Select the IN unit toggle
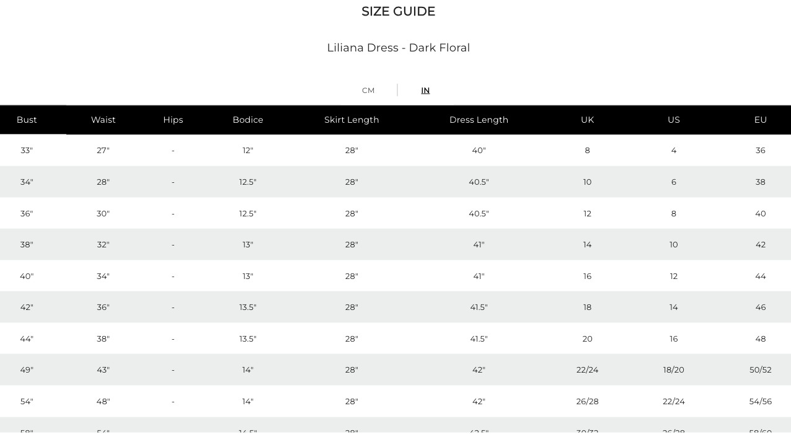791x434 pixels. point(425,91)
